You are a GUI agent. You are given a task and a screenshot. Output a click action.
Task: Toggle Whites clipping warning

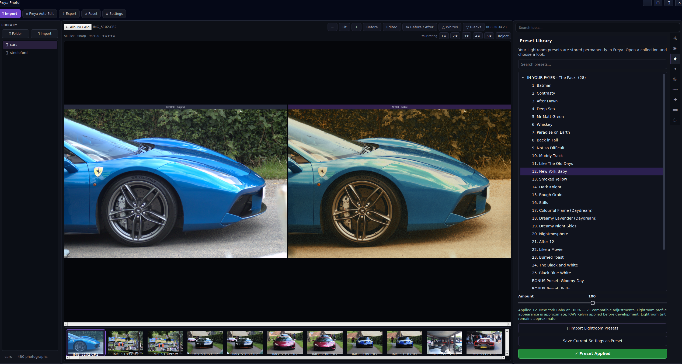pos(450,27)
